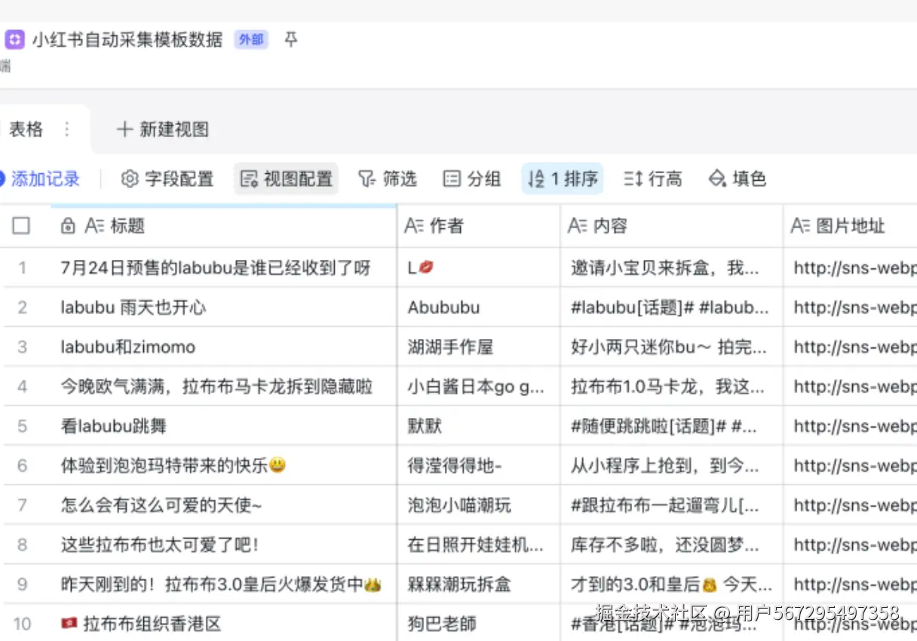This screenshot has height=641, width=917.
Task: Open the 行高 row height menu
Action: [653, 179]
